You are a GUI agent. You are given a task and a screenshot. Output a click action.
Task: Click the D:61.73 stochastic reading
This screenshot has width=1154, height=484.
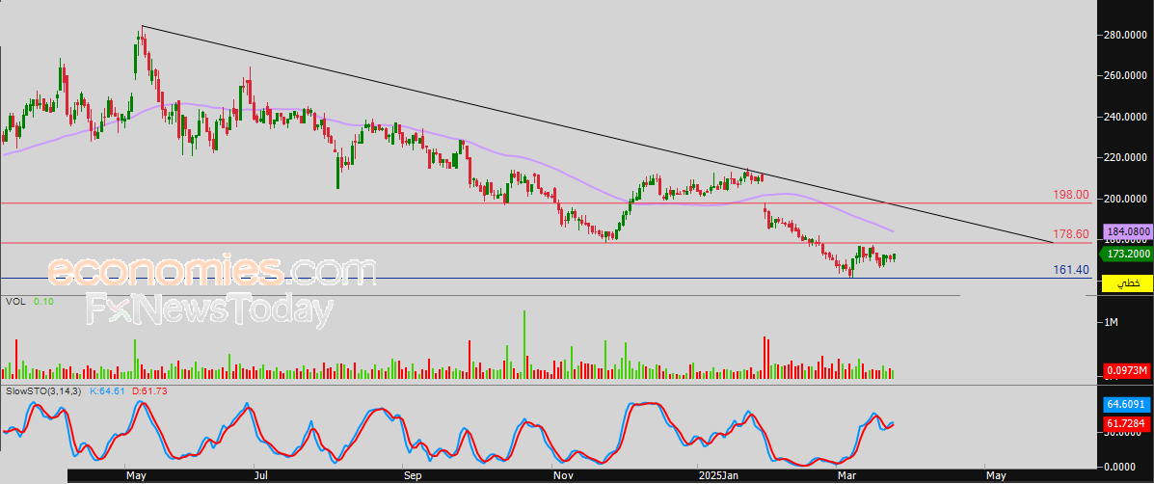click(149, 391)
